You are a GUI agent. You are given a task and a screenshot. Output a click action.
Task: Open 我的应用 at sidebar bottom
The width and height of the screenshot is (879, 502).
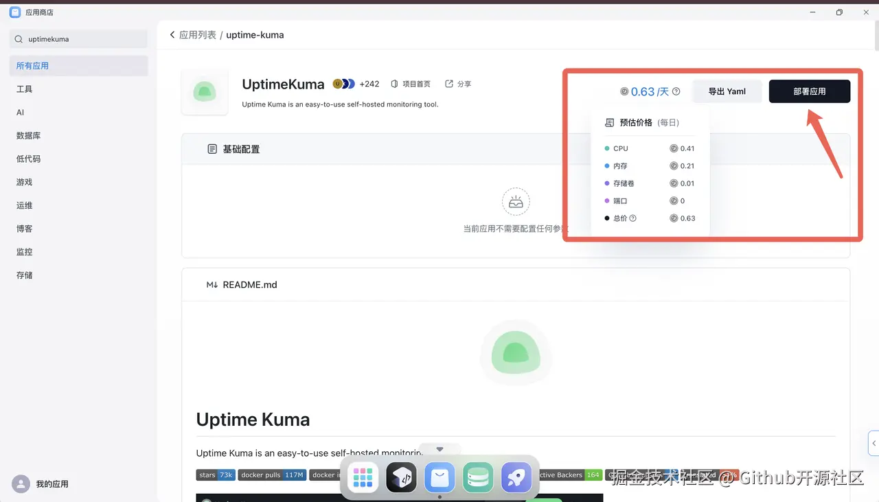tap(52, 484)
